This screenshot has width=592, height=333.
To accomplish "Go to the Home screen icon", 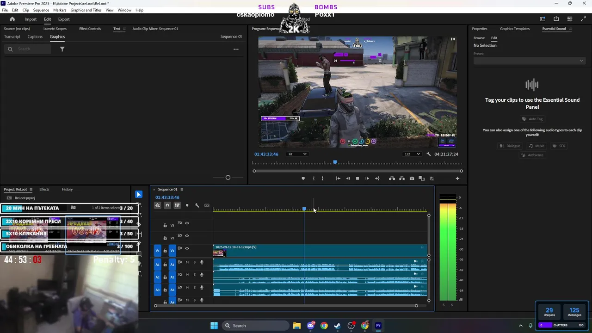I will [x=12, y=19].
